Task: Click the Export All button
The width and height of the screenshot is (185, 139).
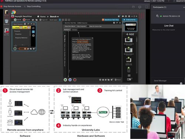Action: [x=43, y=20]
